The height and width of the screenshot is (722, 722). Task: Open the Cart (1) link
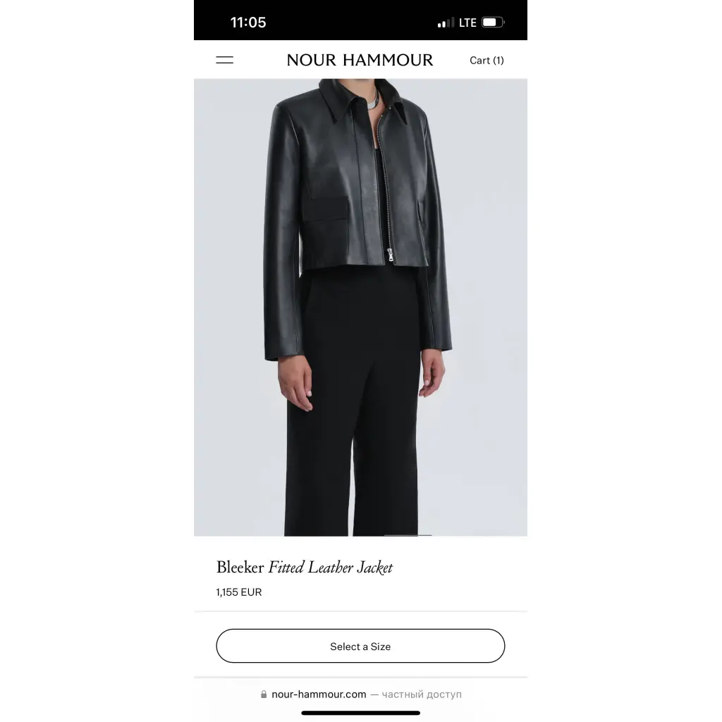(487, 61)
